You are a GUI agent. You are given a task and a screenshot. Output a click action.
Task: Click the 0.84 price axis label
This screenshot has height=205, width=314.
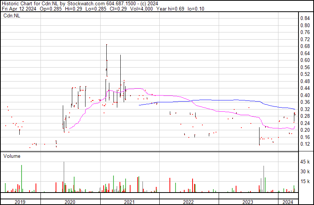305,18
